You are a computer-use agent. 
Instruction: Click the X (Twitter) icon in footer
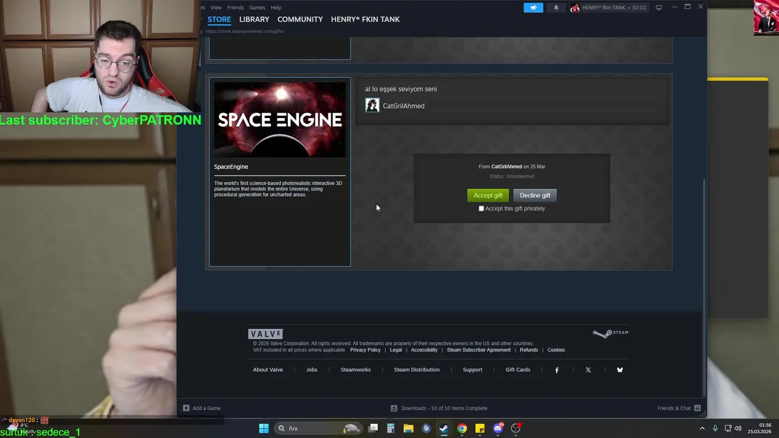pyautogui.click(x=588, y=370)
